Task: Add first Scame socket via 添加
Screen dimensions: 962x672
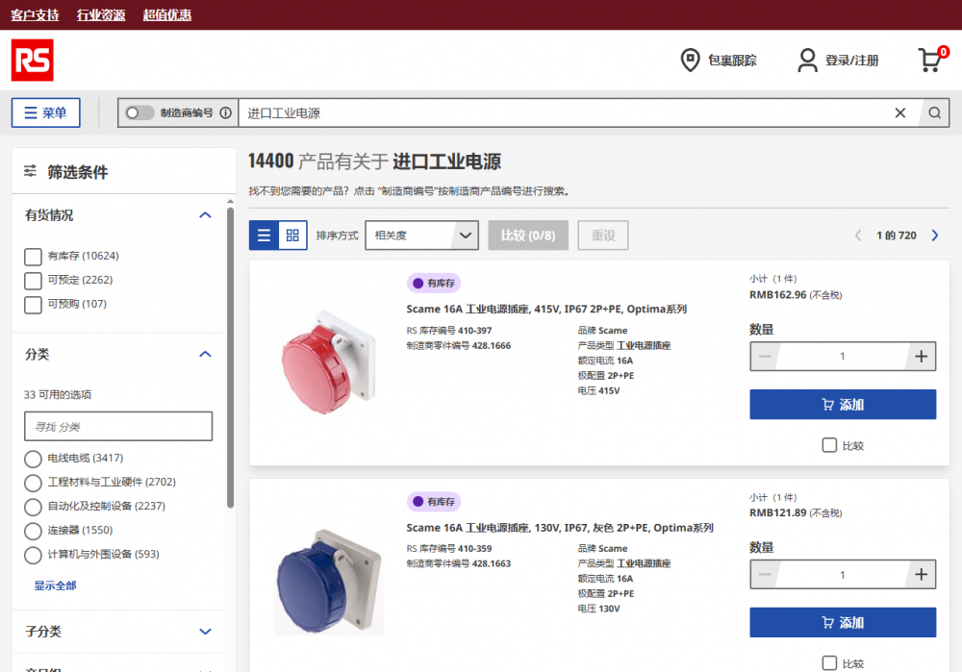Action: click(x=843, y=405)
